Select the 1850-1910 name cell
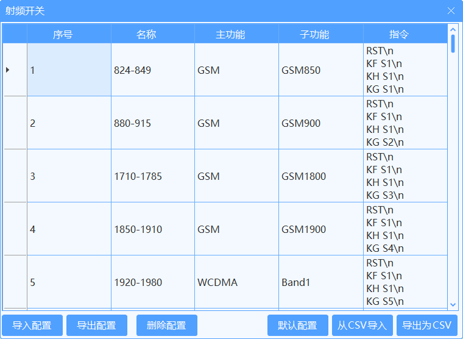The height and width of the screenshot is (339, 463). 153,229
